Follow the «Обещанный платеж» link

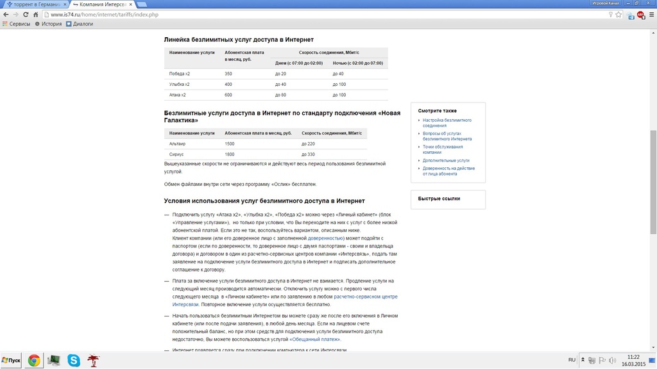(314, 340)
